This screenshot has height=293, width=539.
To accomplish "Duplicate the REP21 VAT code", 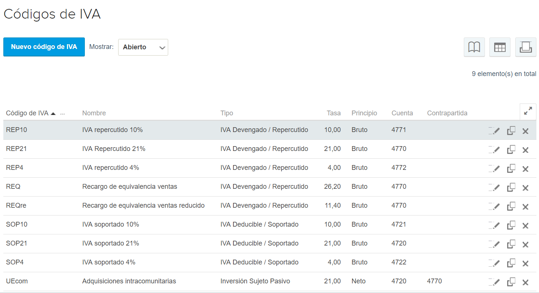I will pyautogui.click(x=511, y=149).
